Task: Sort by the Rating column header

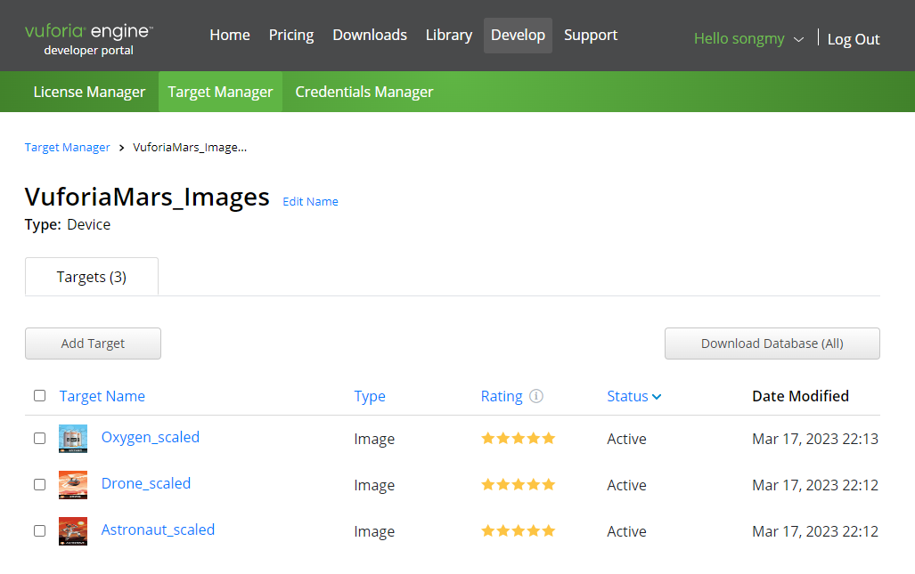Action: click(502, 396)
